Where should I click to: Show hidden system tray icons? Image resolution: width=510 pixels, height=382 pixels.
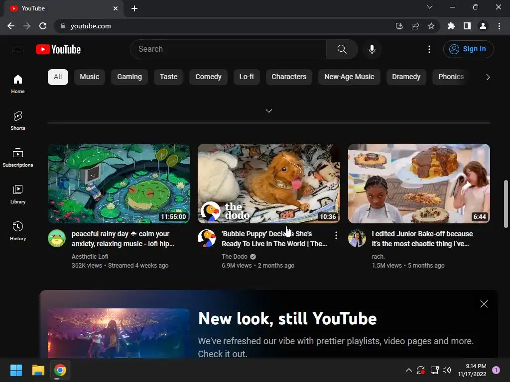pyautogui.click(x=409, y=370)
